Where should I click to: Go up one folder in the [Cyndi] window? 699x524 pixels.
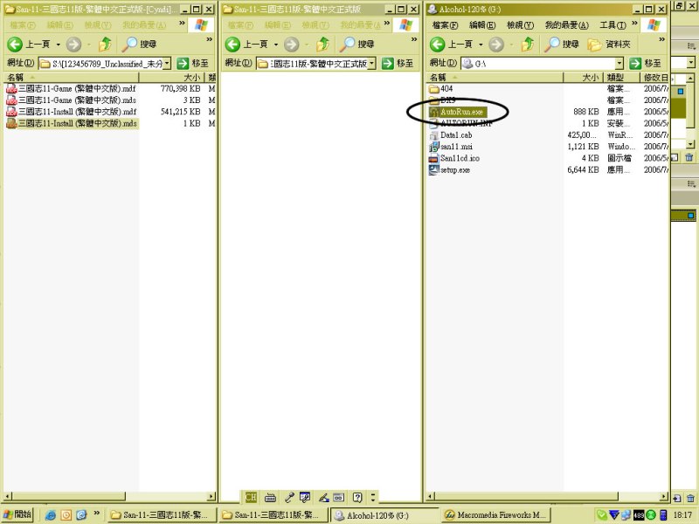[105, 45]
